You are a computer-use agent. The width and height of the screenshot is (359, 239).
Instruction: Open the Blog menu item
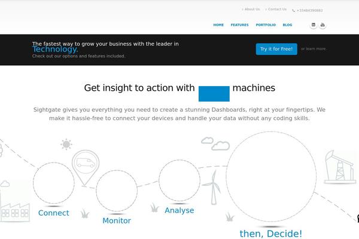(287, 25)
